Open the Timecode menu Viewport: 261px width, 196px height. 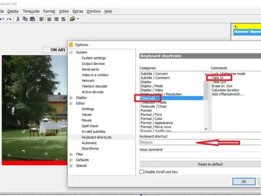[31, 11]
